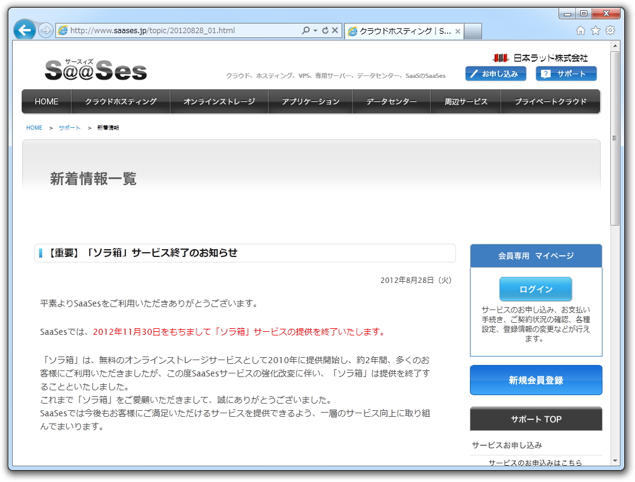This screenshot has height=482, width=635.
Task: Click the pencil-icon お申し込み button
Action: [495, 74]
